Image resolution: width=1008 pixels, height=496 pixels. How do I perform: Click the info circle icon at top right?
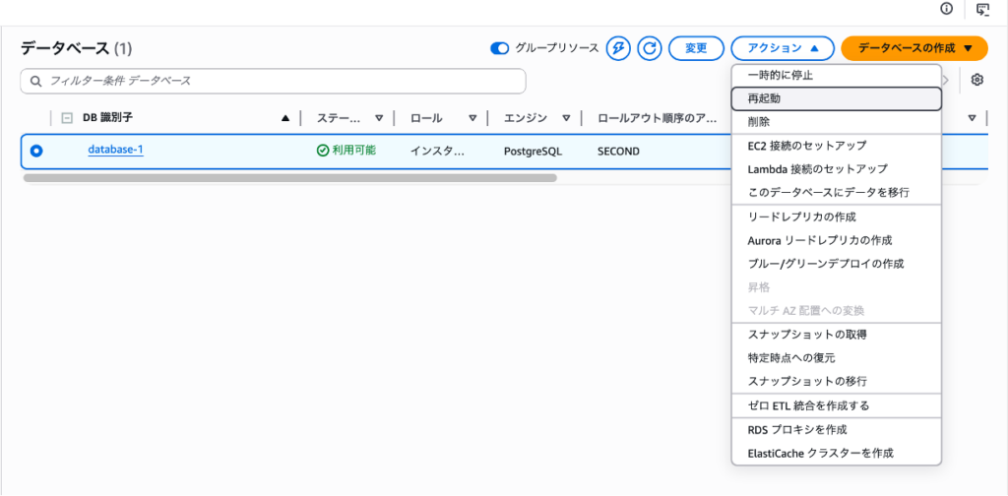click(946, 8)
